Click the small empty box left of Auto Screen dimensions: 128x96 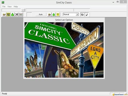tap(29, 14)
